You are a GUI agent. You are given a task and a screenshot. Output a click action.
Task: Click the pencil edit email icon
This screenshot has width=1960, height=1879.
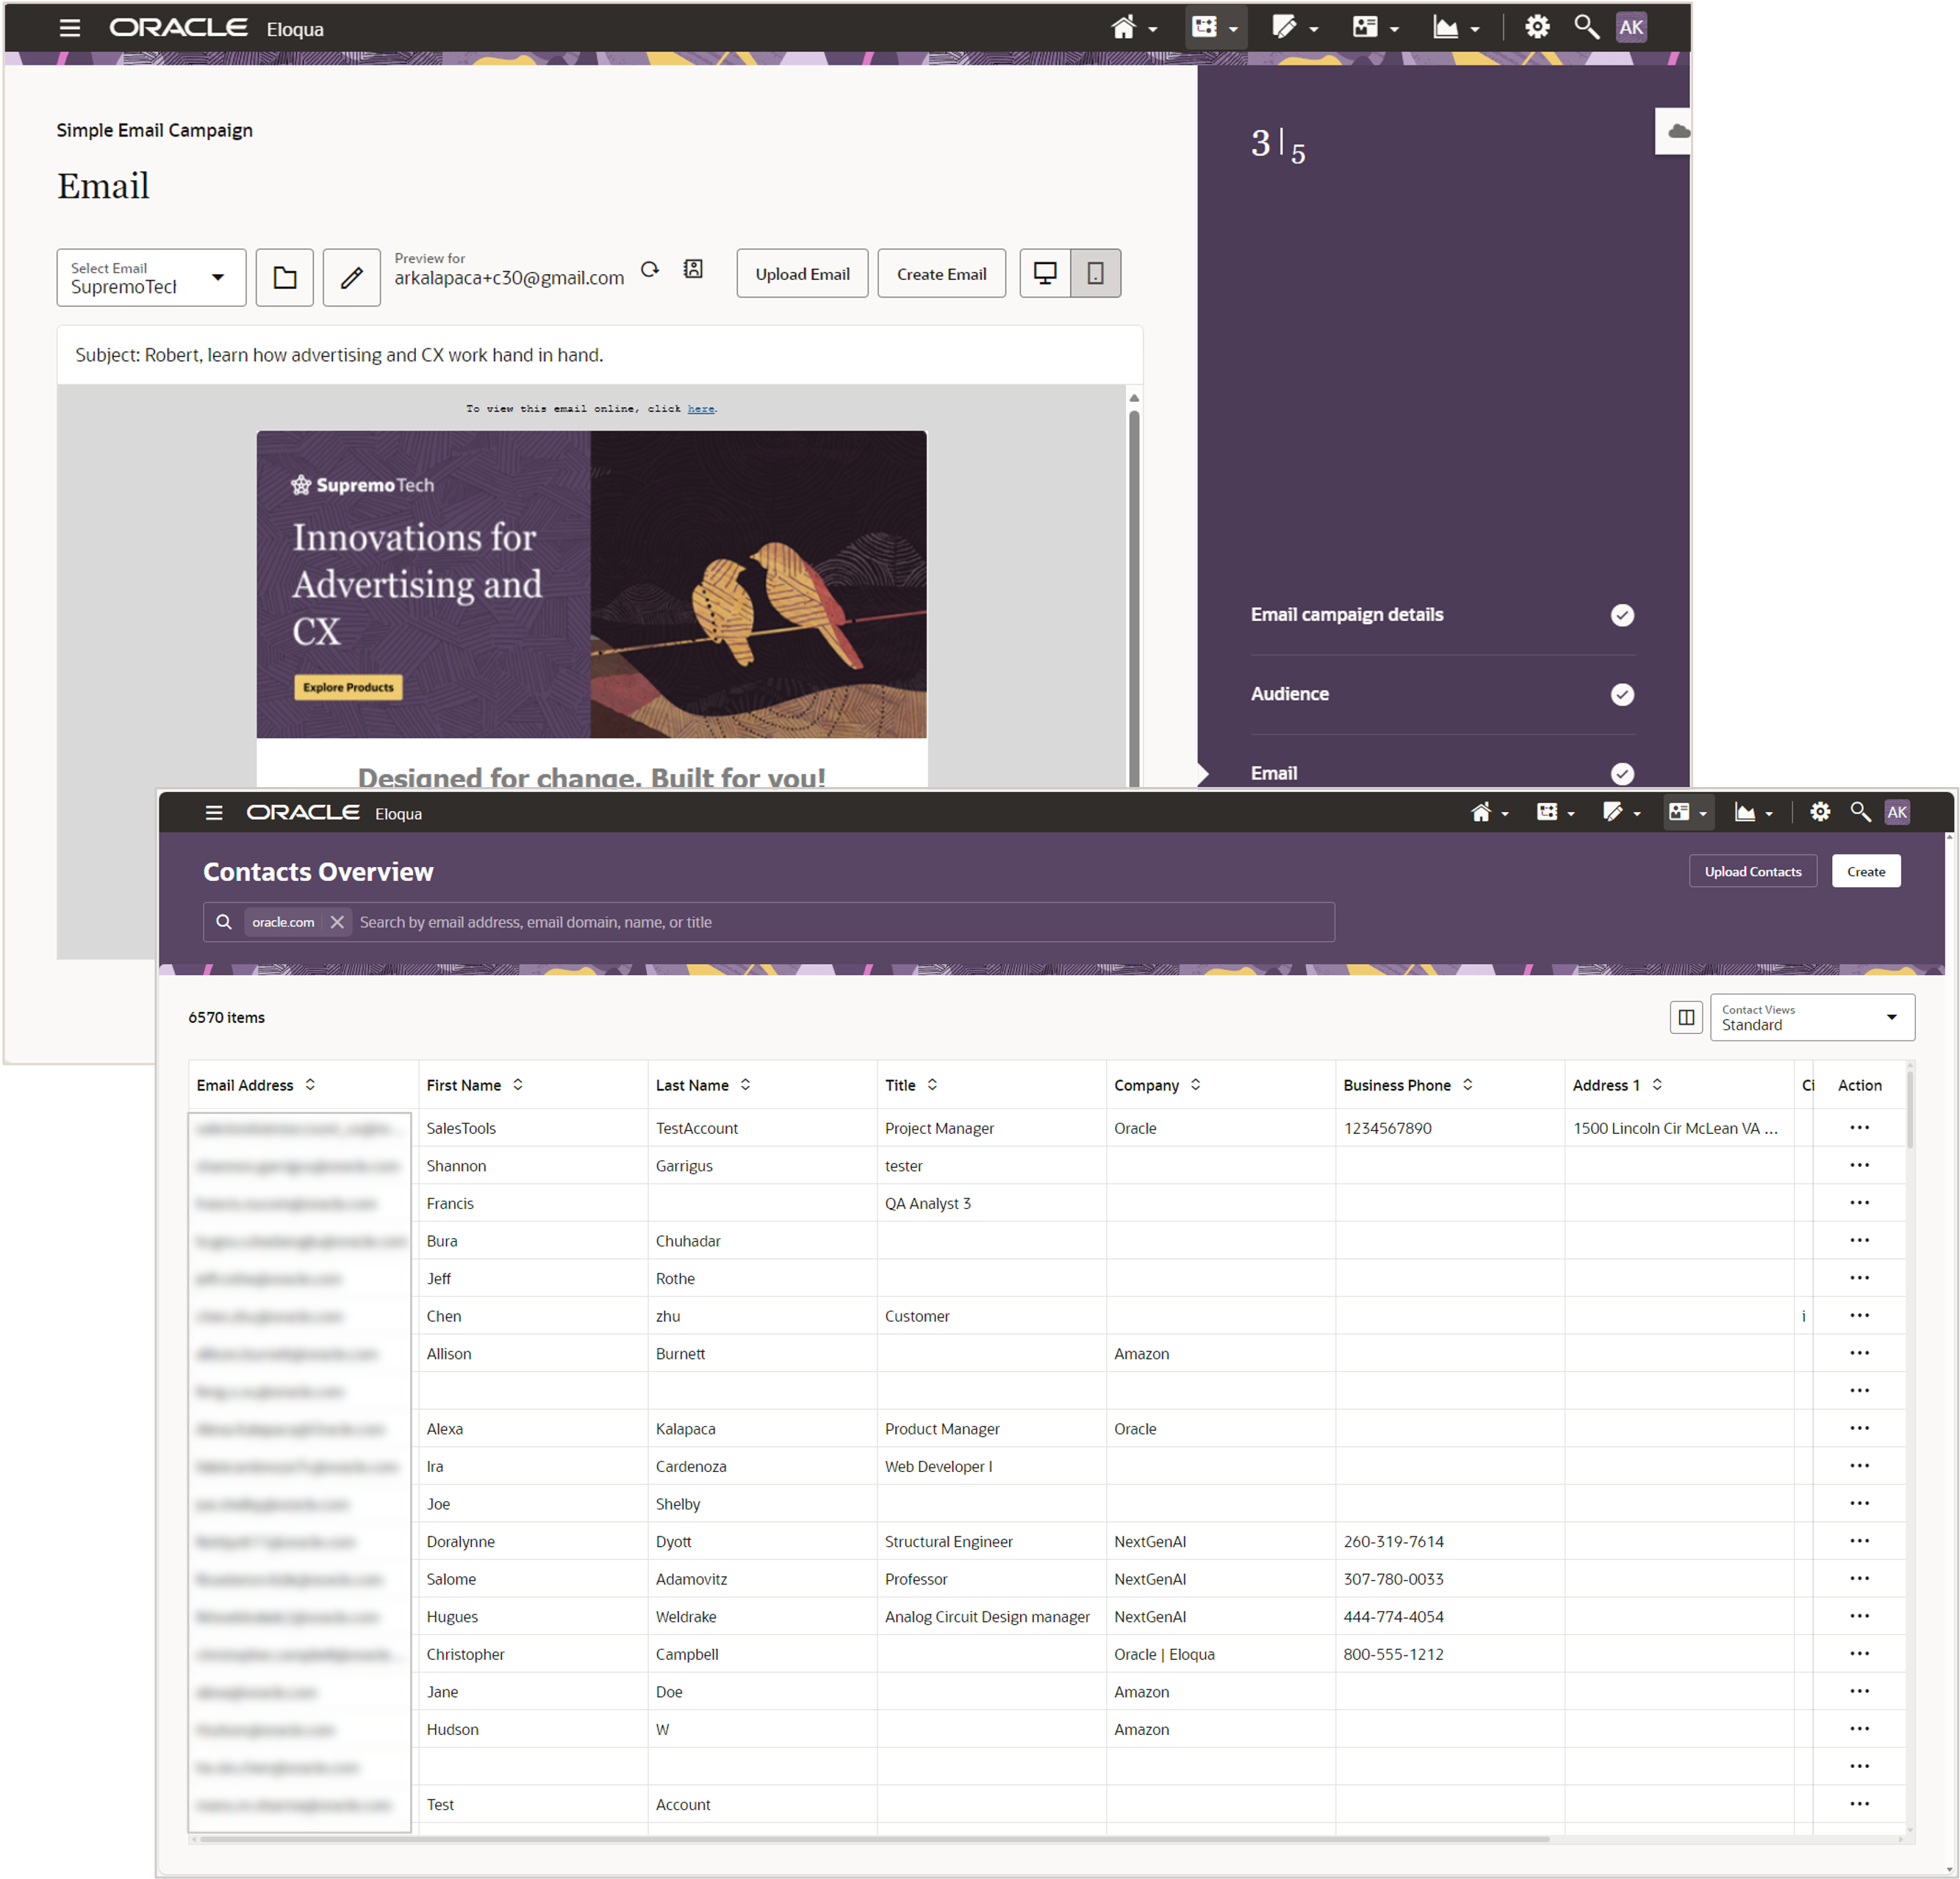pos(351,277)
